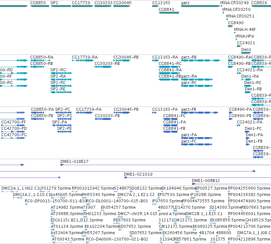Screen dimensions: 271x244
Task: Select the Den1-RC transcript label
Action: 253,83
